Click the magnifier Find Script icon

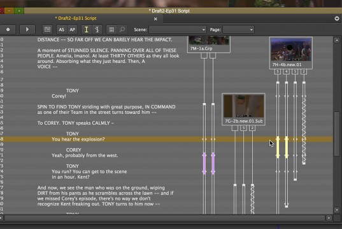pyautogui.click(x=122, y=29)
